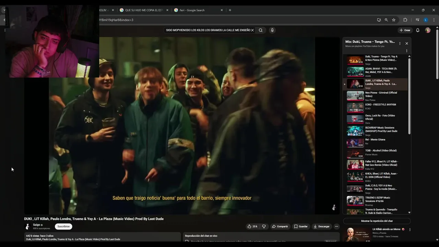The image size is (439, 247).
Task: Open the tab search dropdown arrow
Action: click(4, 10)
